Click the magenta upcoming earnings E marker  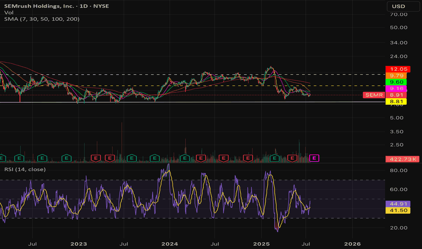click(314, 158)
